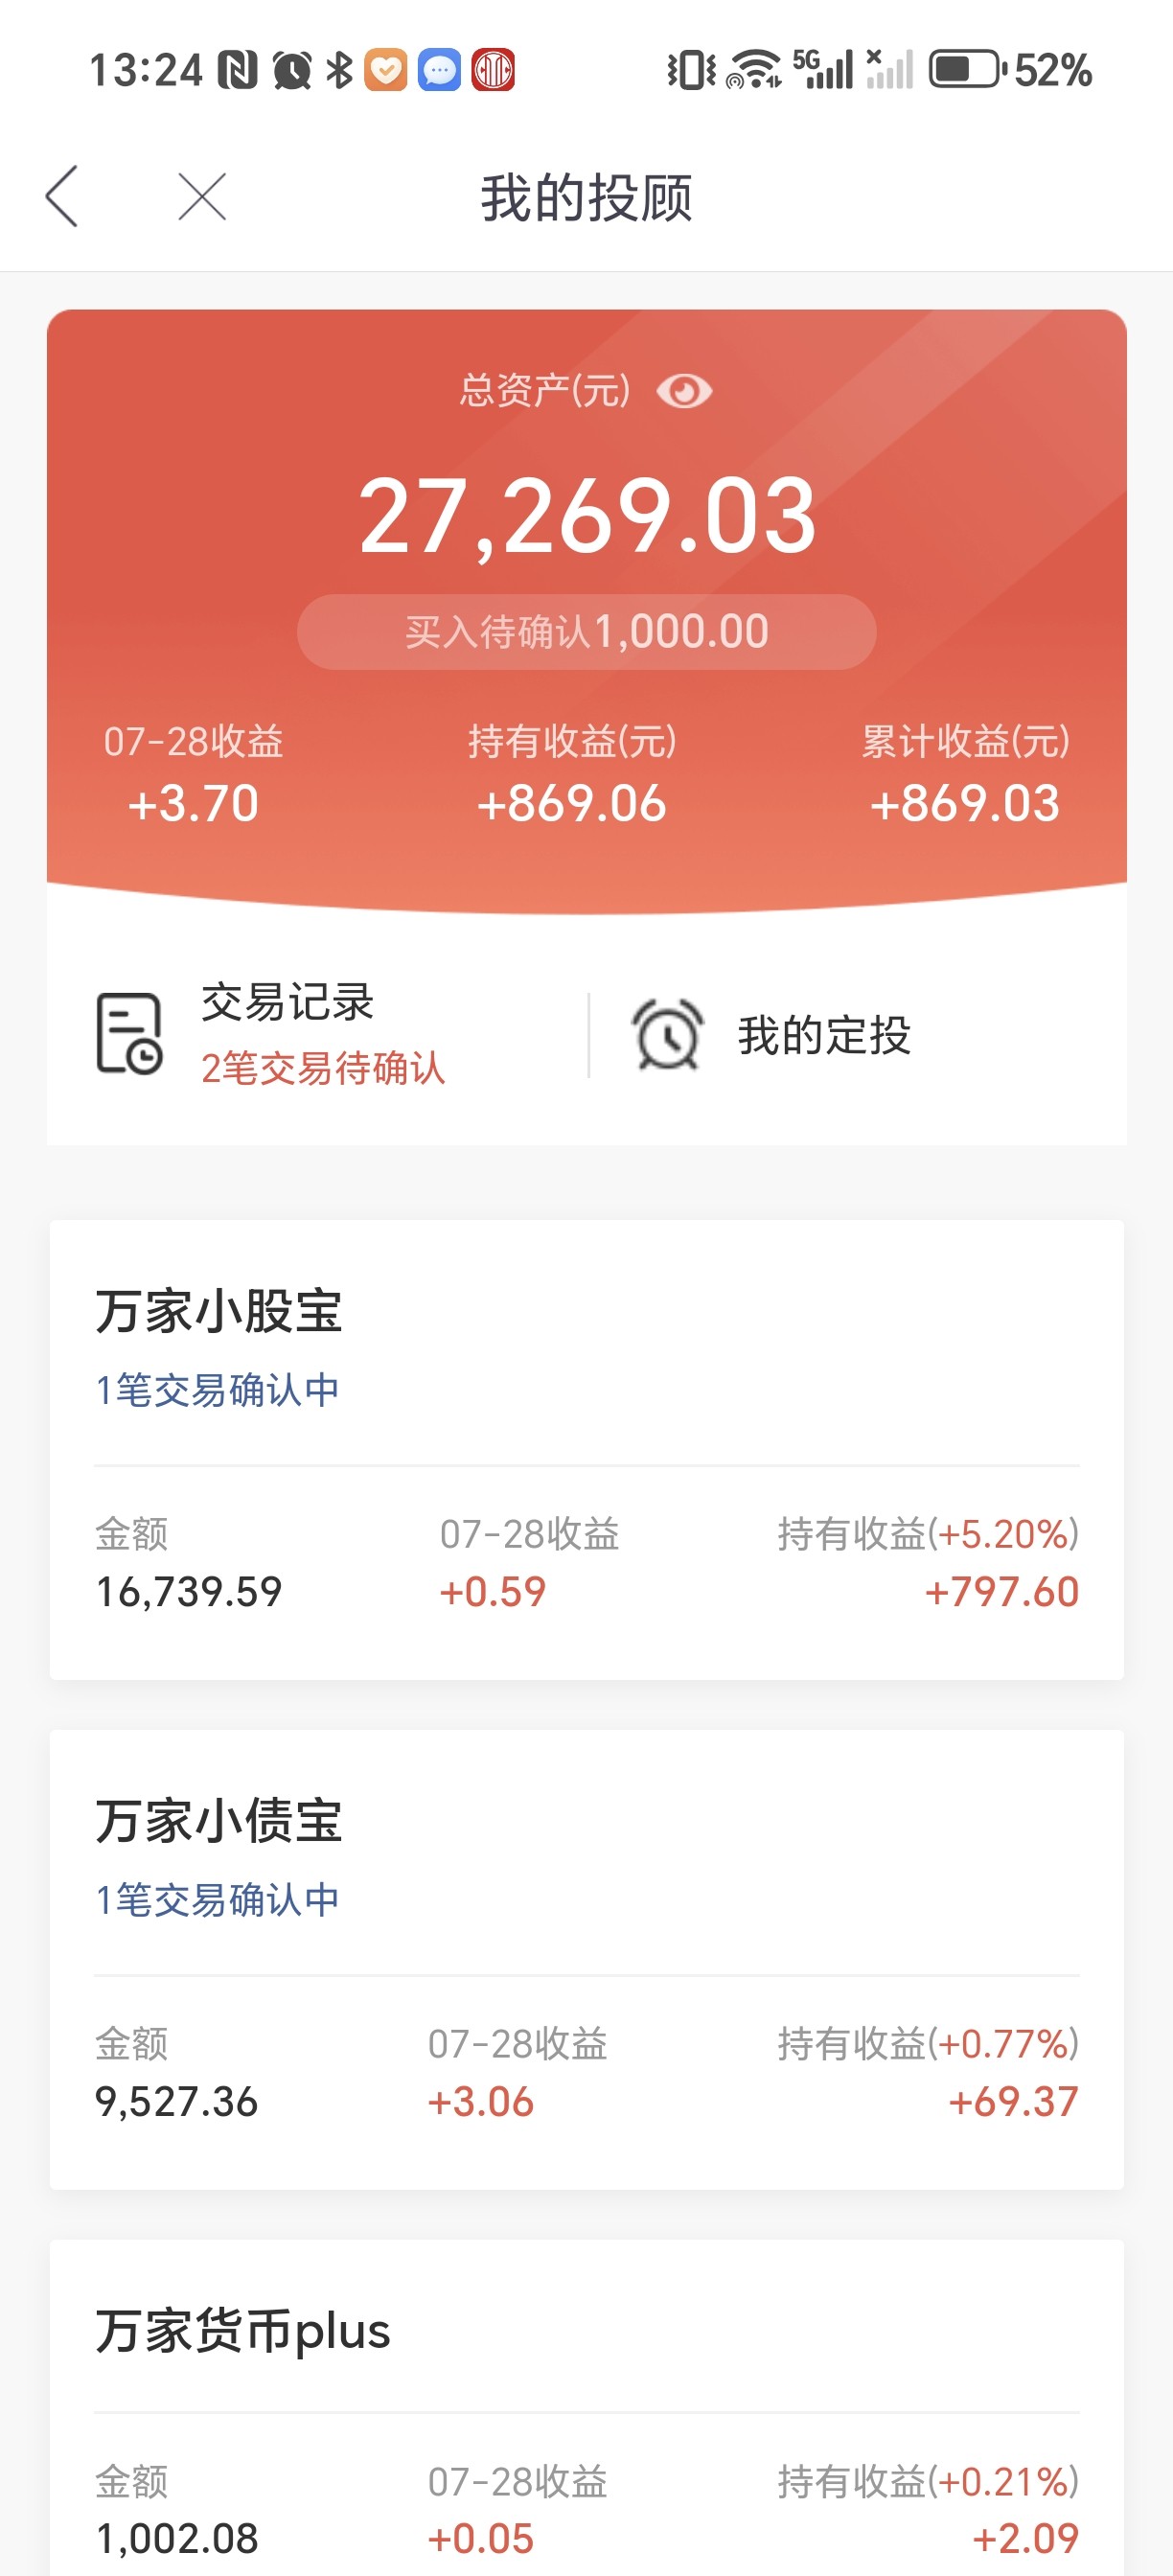Tap the blue chat notification icon
This screenshot has width=1173, height=2576.
coord(439,70)
